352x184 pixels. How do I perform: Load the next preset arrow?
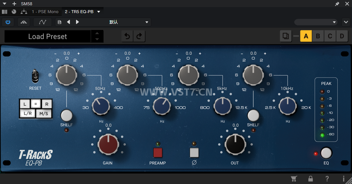coord(78,22)
